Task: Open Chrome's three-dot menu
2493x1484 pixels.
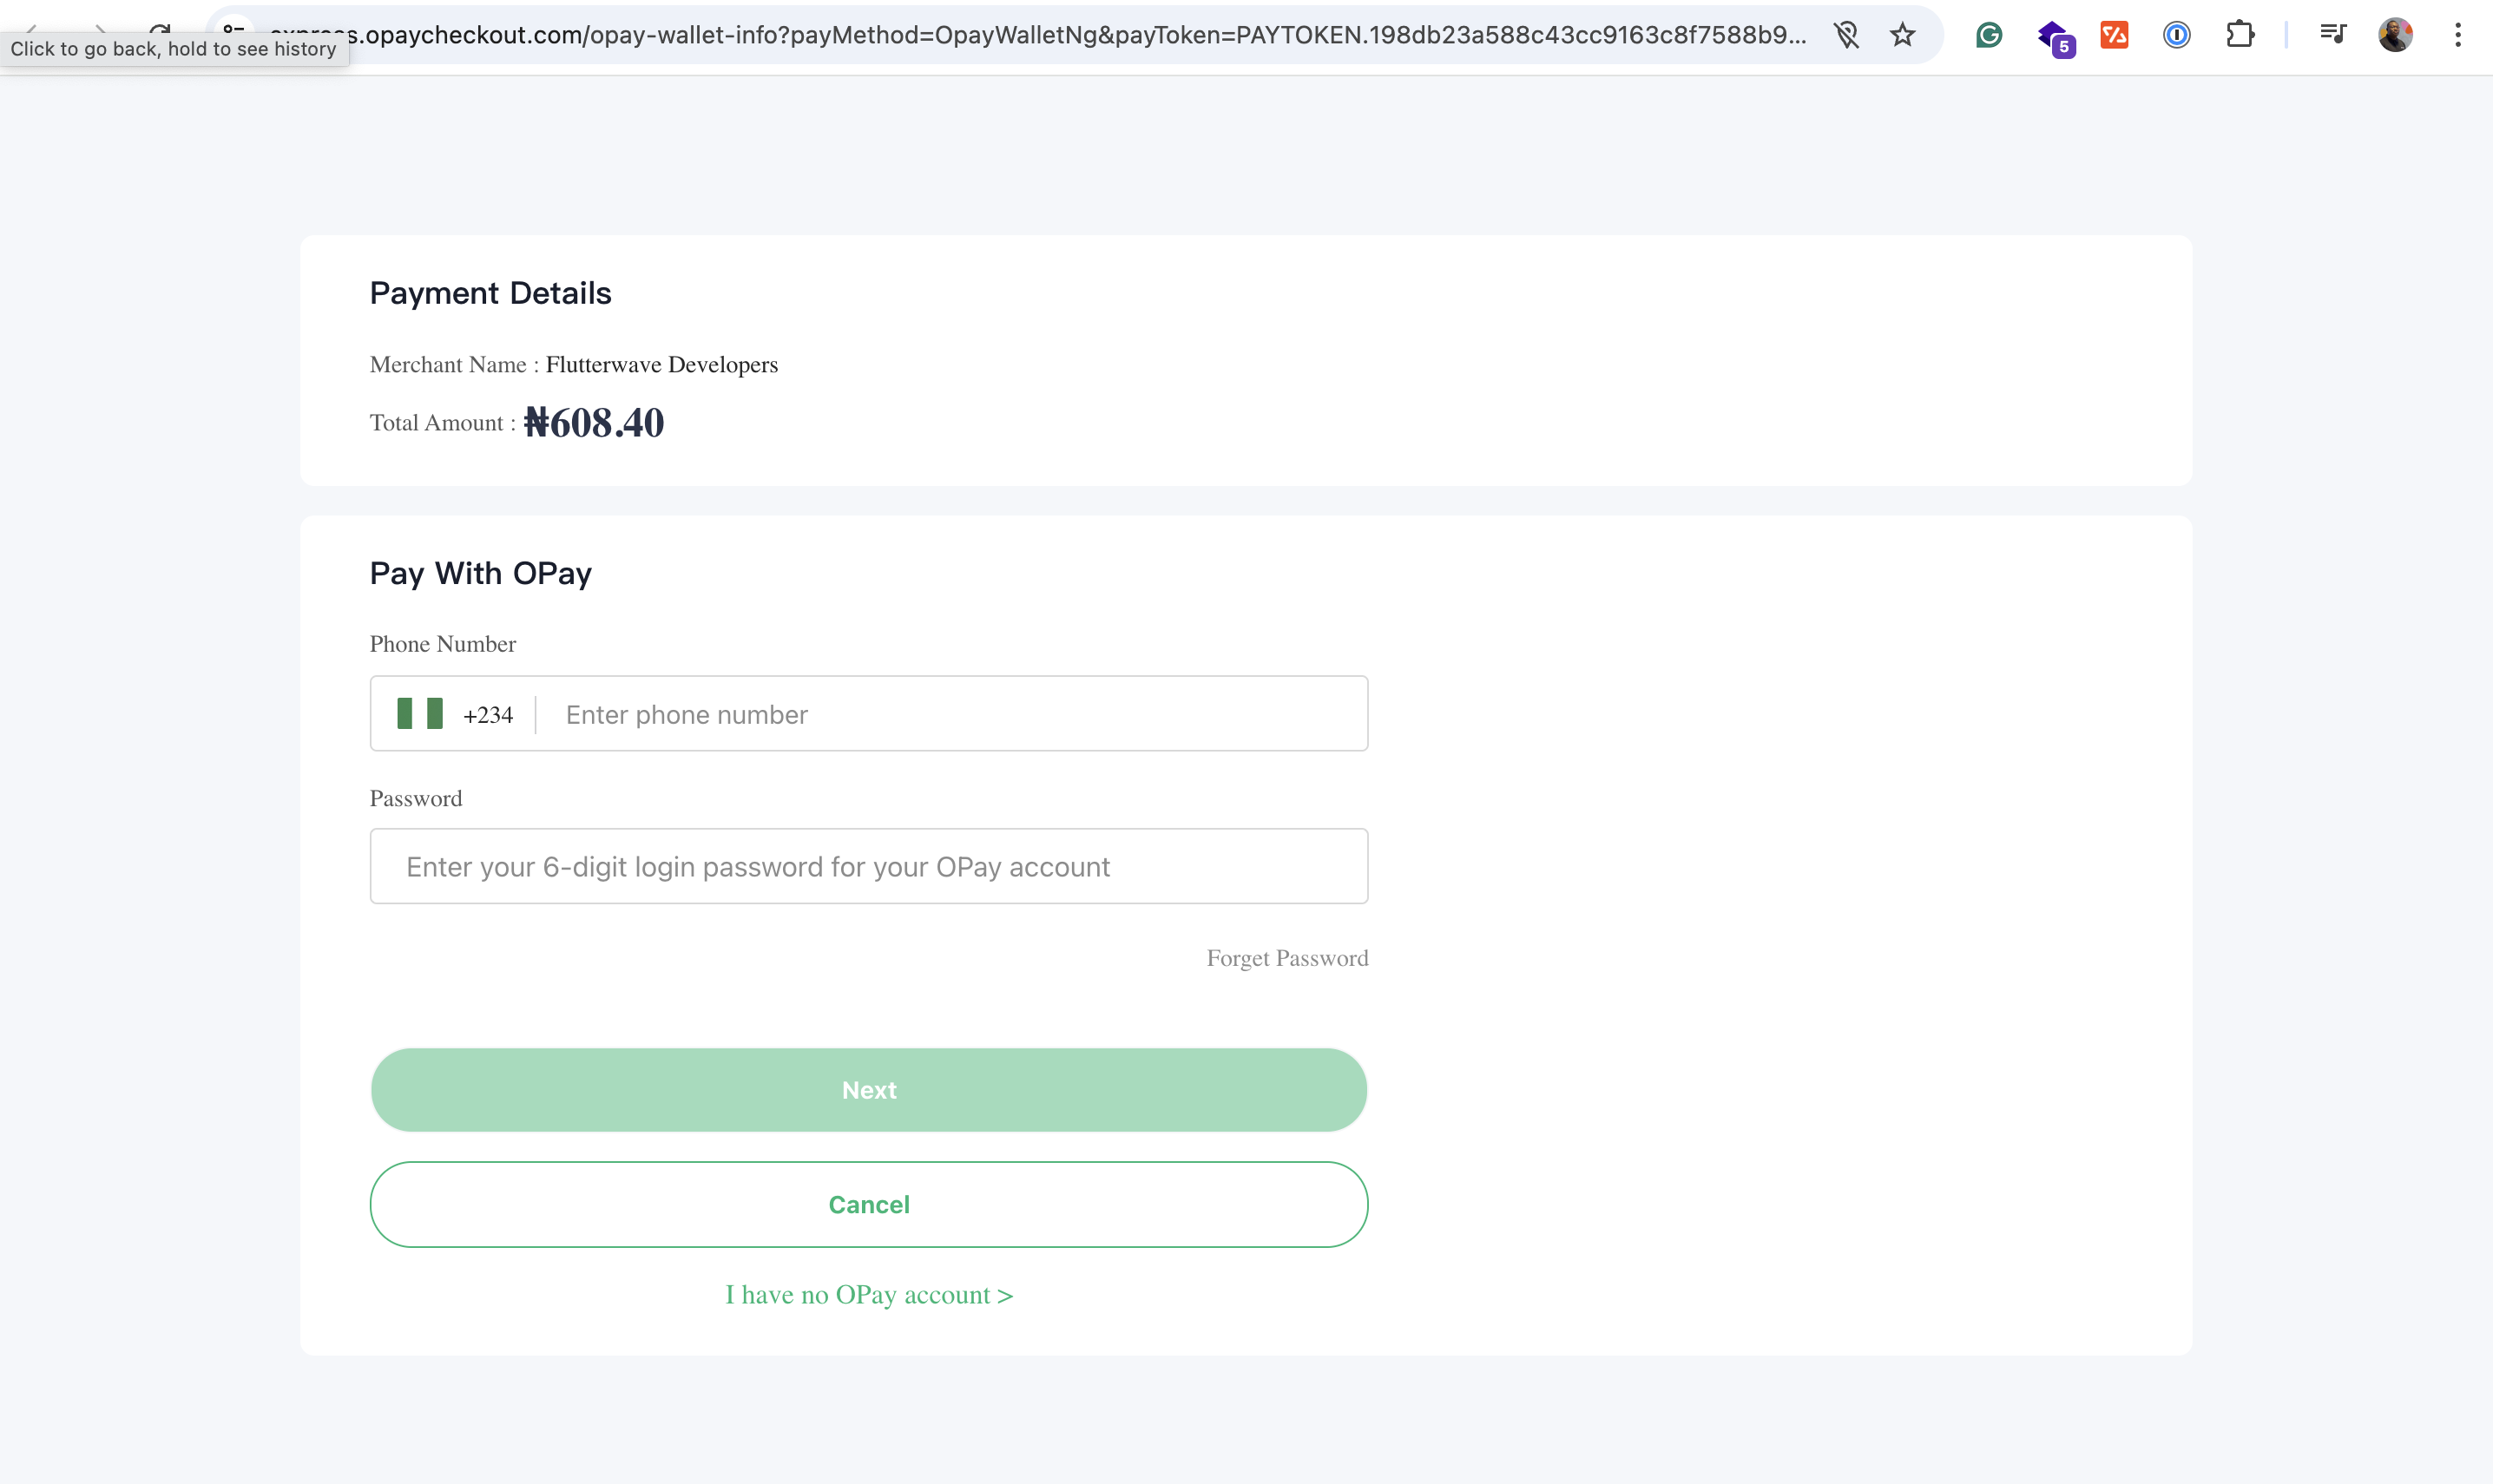Action: point(2458,35)
